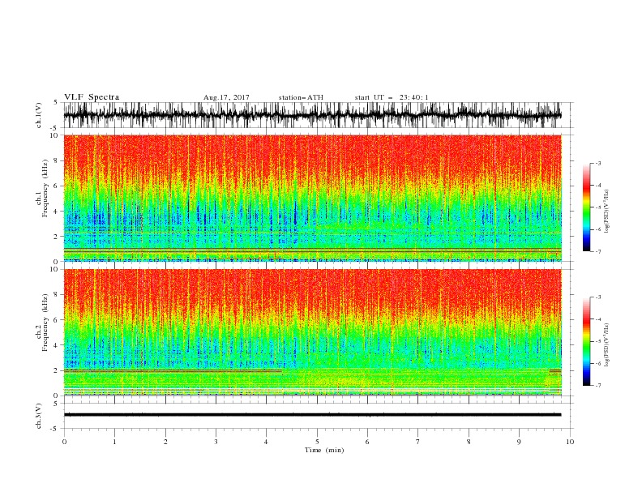The width and height of the screenshot is (642, 496).
Task: Click the "Time (min)" axis label
Action: tap(324, 450)
